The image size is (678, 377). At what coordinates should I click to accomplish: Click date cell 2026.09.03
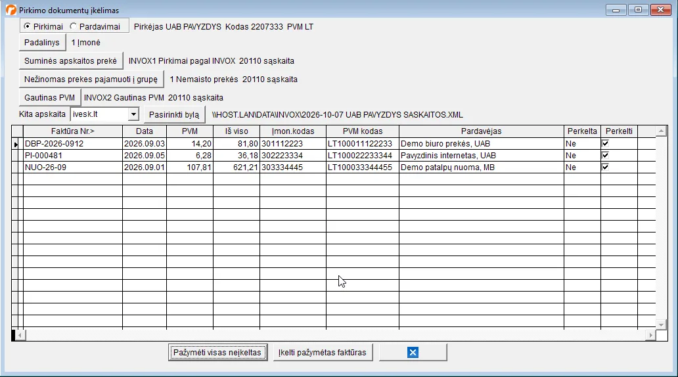(145, 144)
